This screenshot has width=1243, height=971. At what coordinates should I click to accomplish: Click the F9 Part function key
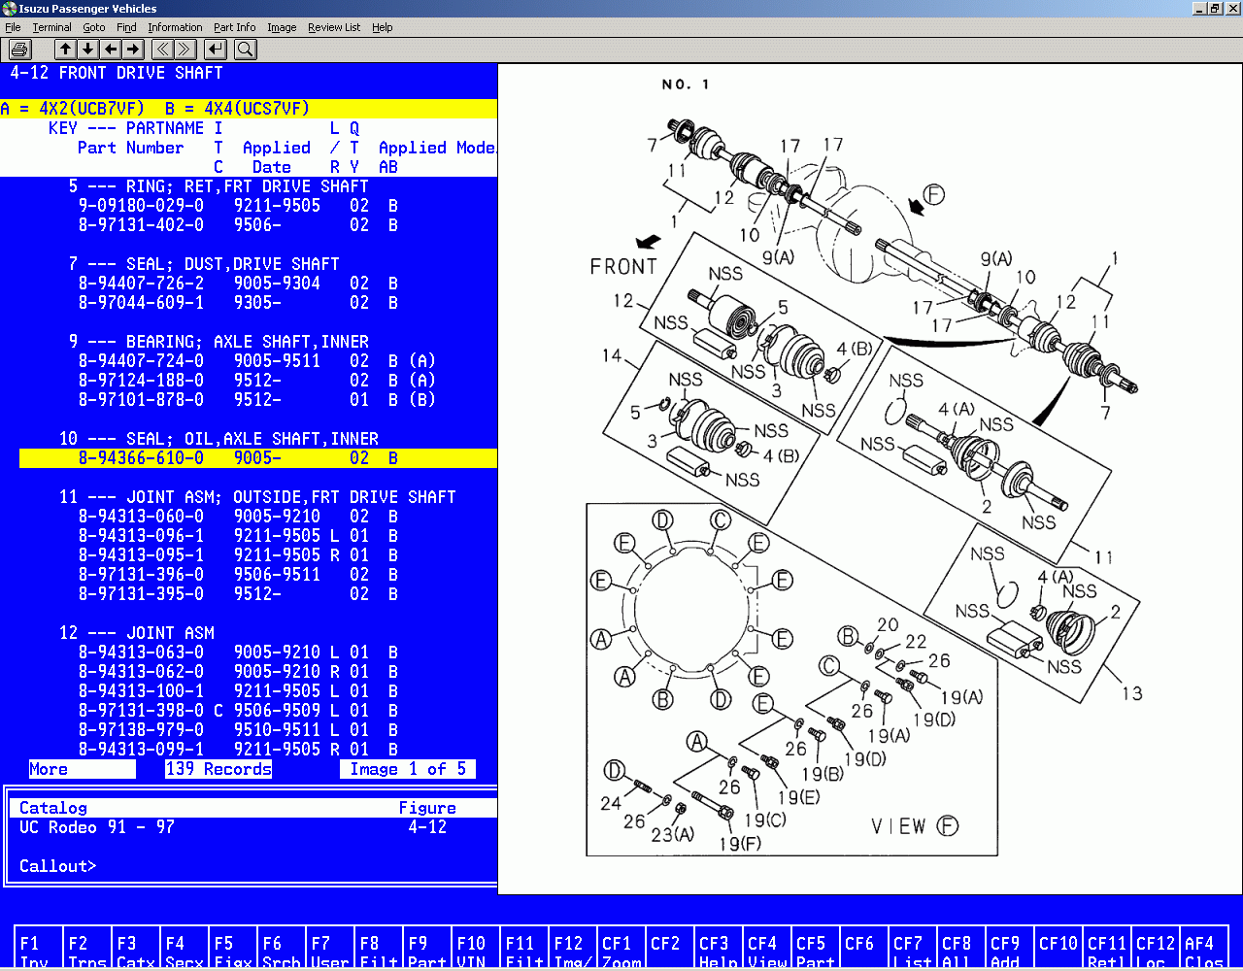pos(426,949)
